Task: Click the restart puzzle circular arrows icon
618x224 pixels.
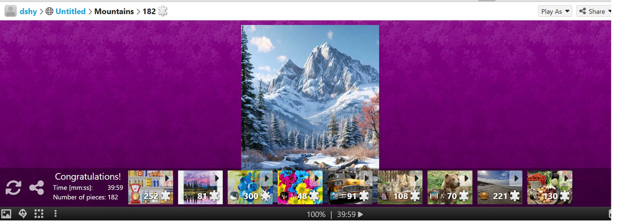Action: (x=14, y=187)
